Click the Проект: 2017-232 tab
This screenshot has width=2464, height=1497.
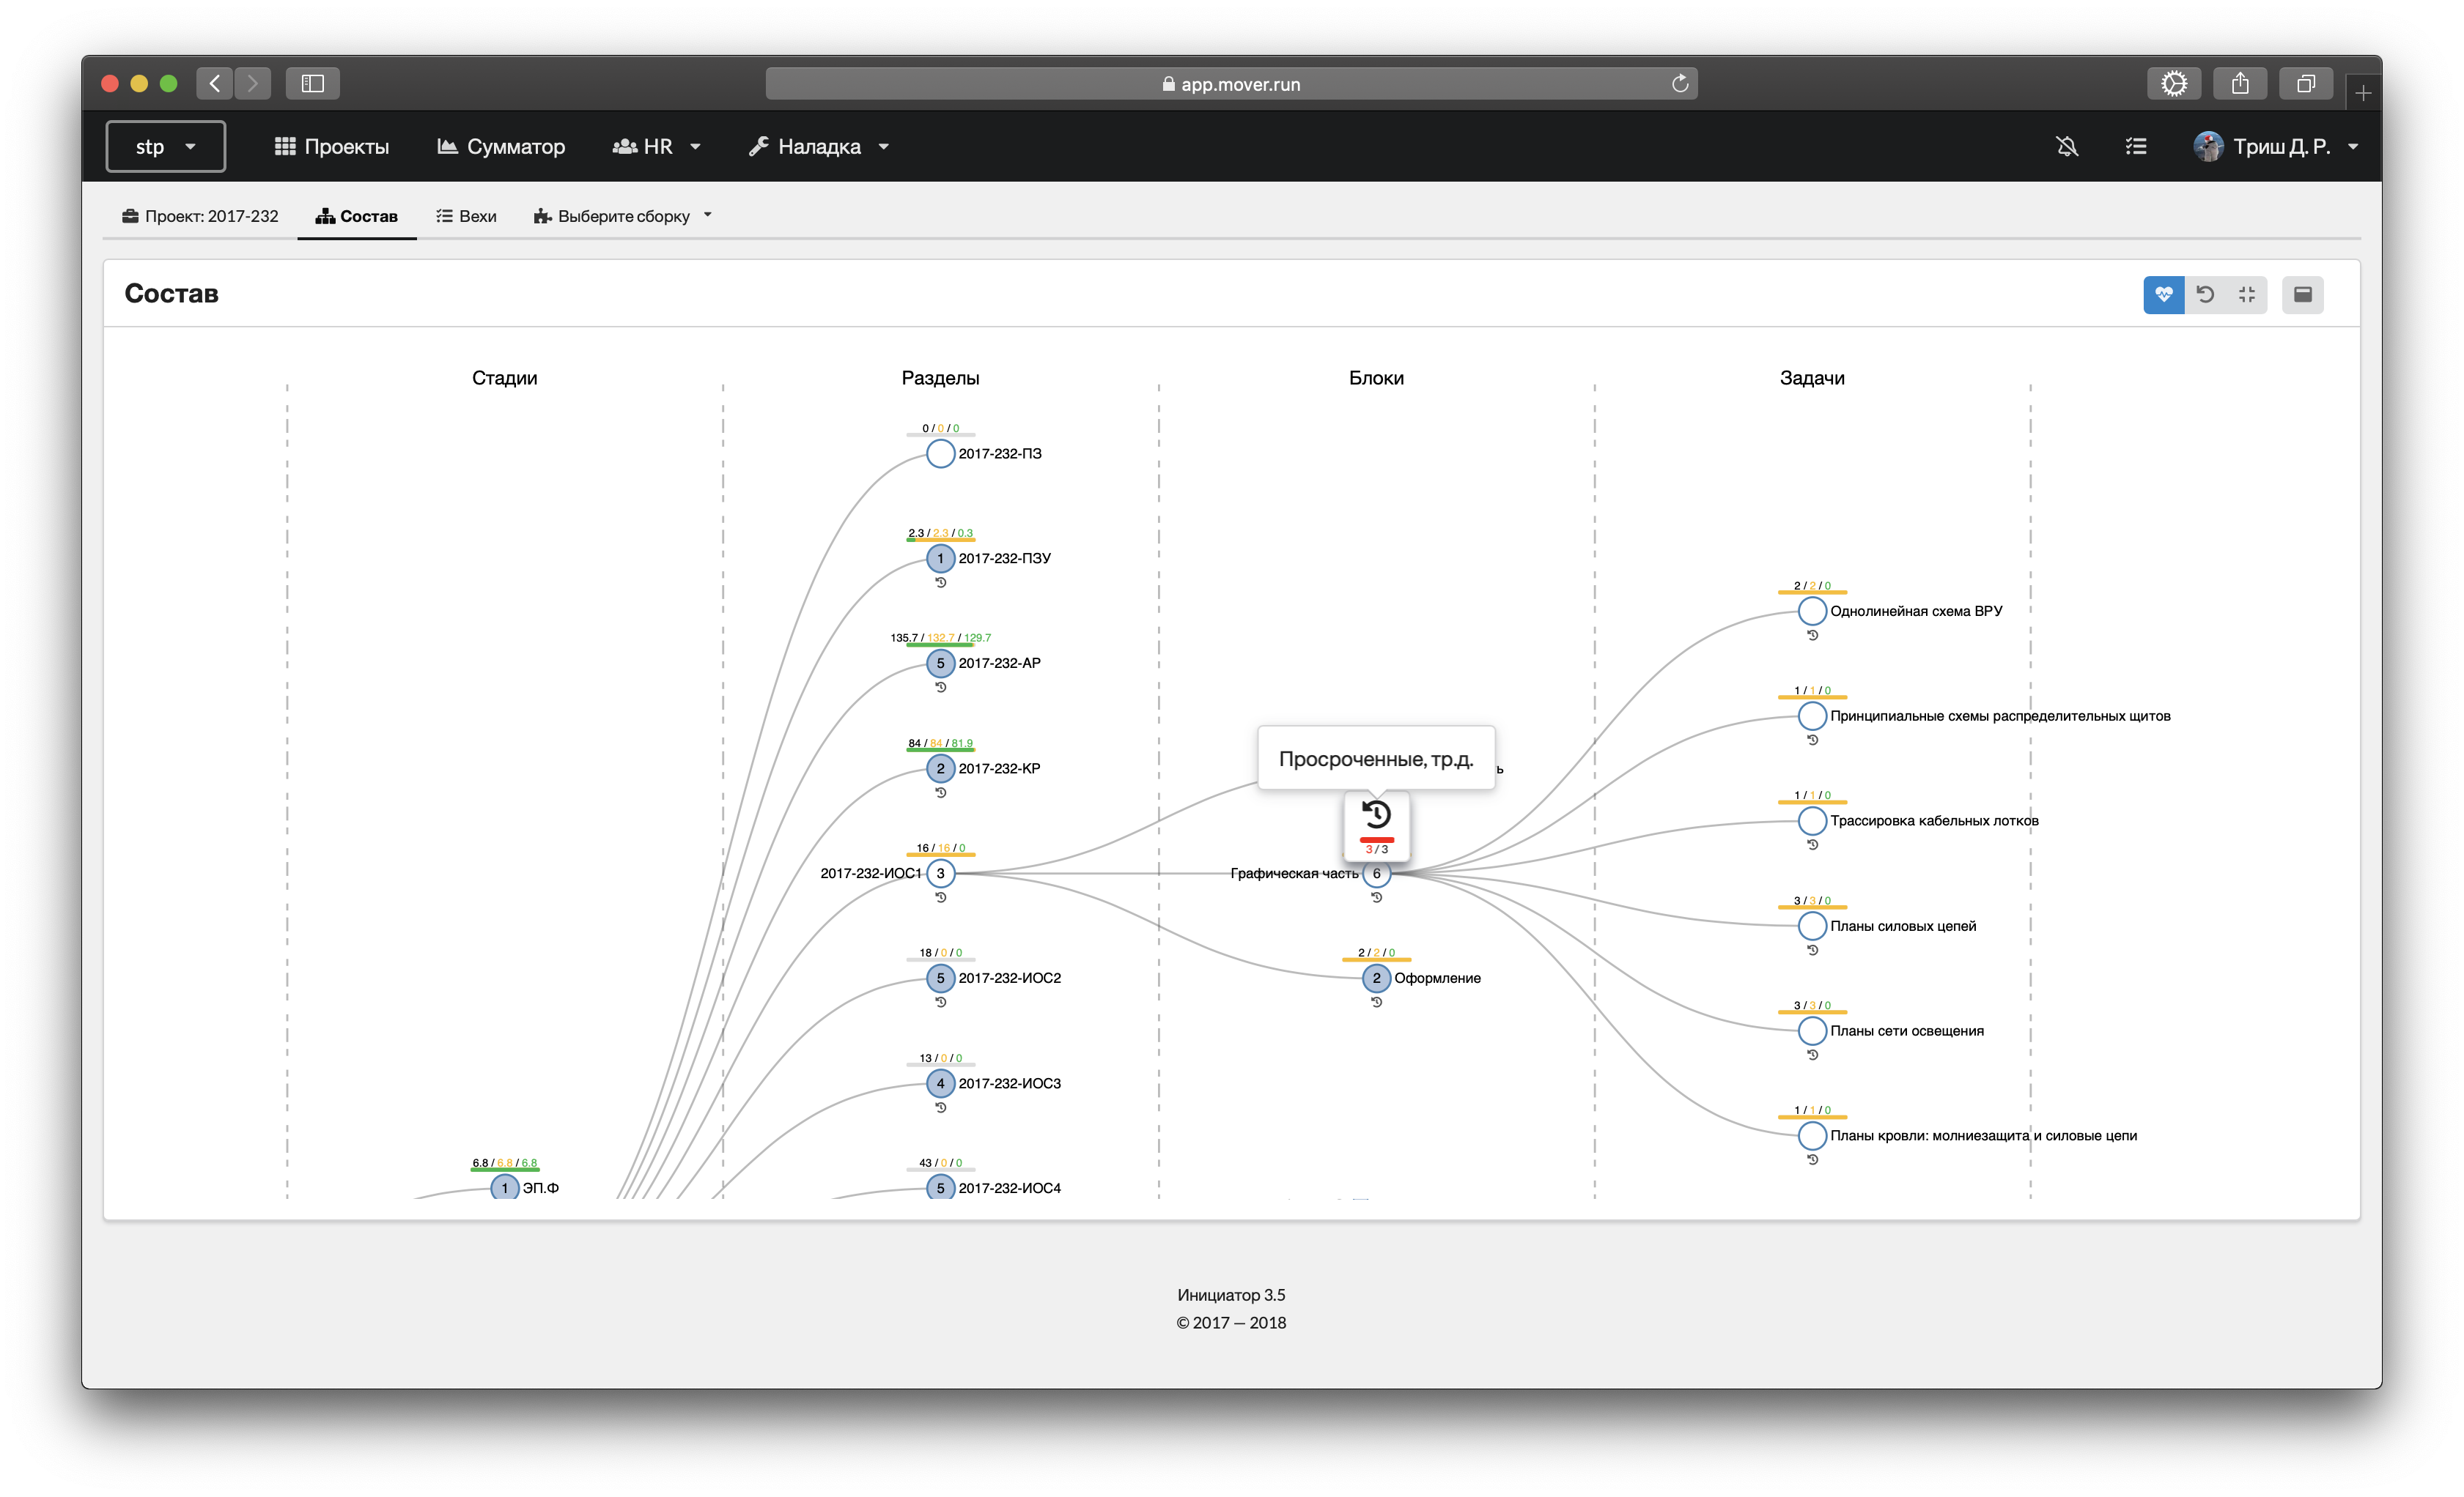pos(200,216)
